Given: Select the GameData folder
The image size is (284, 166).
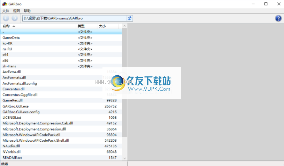Looking at the screenshot, I should pyautogui.click(x=61, y=38).
